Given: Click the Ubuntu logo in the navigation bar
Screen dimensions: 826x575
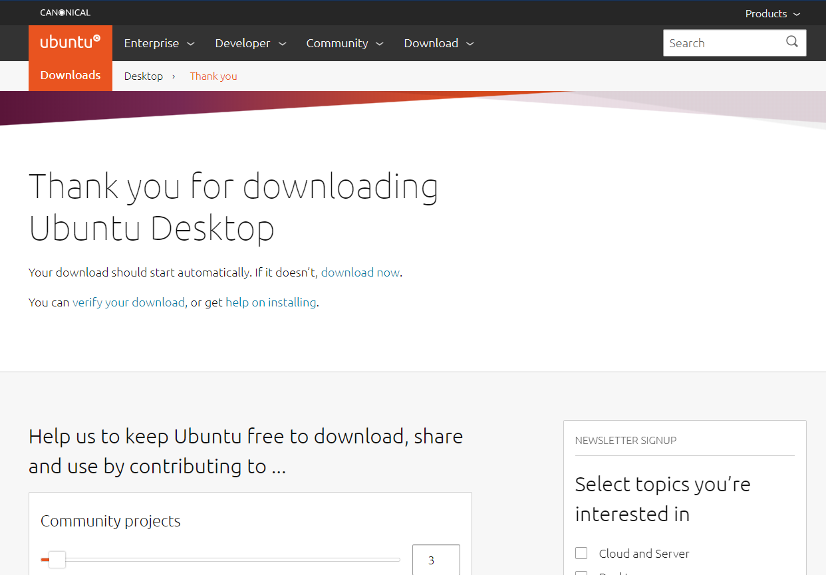Looking at the screenshot, I should coord(70,43).
